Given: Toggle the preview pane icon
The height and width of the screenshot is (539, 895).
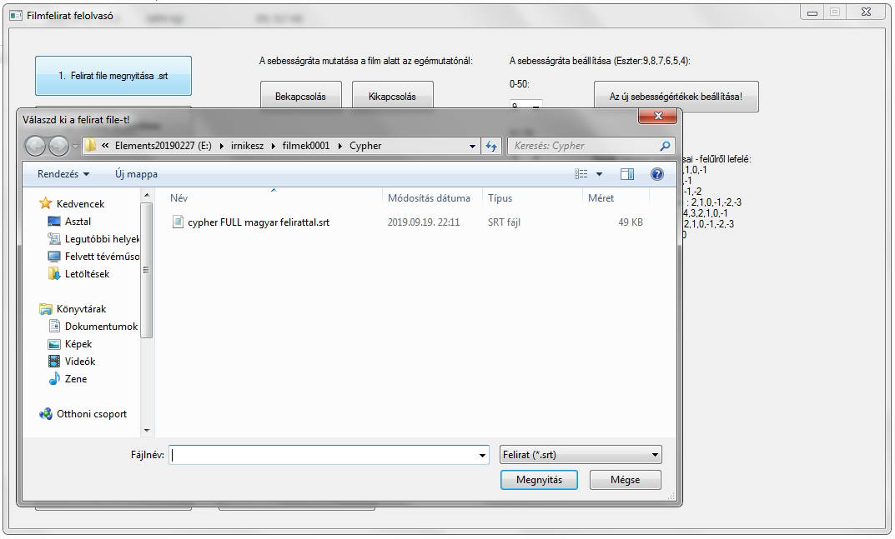Looking at the screenshot, I should 627,174.
